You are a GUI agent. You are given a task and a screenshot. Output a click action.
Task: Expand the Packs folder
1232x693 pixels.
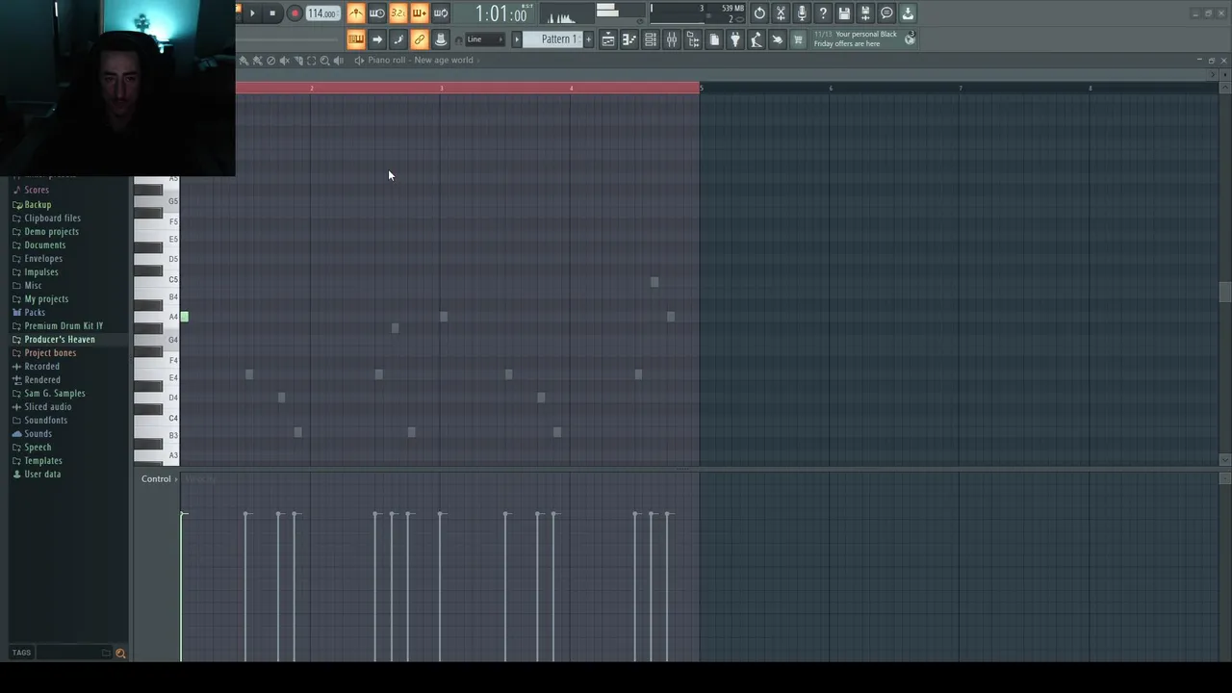[35, 313]
